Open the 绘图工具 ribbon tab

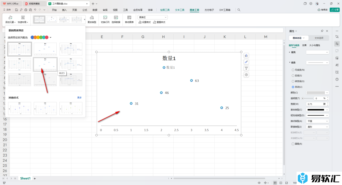point(165,10)
